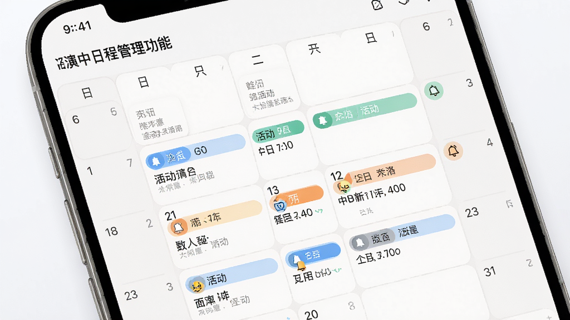Select the rightmost "日" weekday header
This screenshot has height=320, width=570.
pyautogui.click(x=370, y=37)
